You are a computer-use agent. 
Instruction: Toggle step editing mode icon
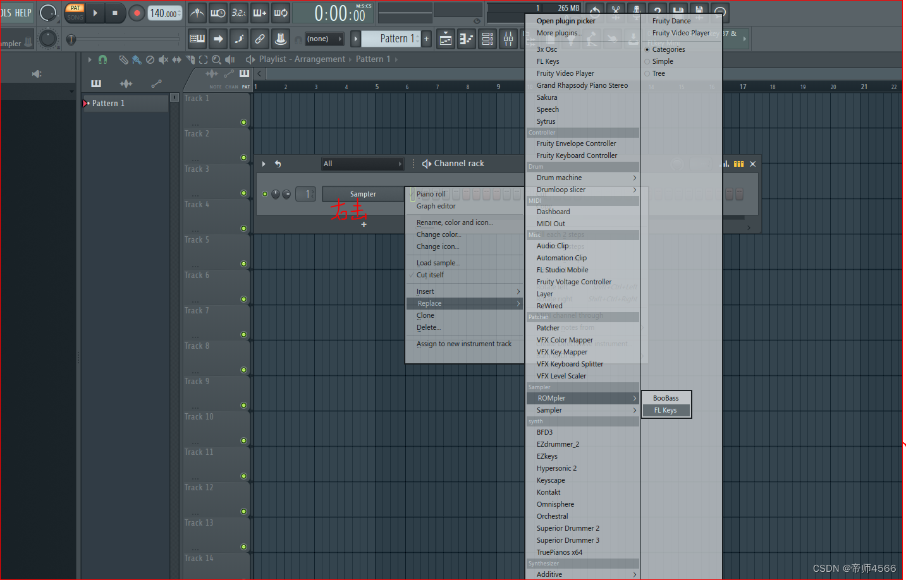point(239,39)
